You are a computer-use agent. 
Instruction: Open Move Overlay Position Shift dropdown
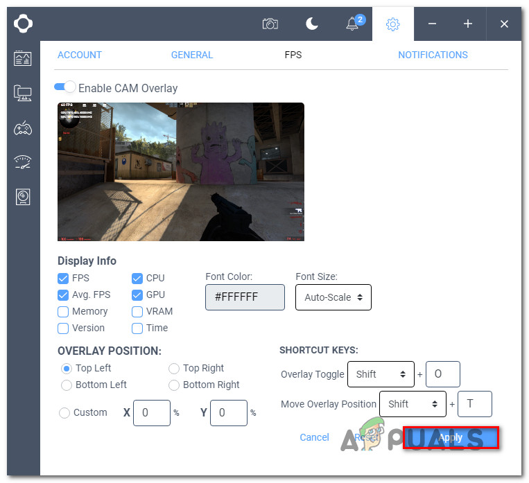[413, 404]
